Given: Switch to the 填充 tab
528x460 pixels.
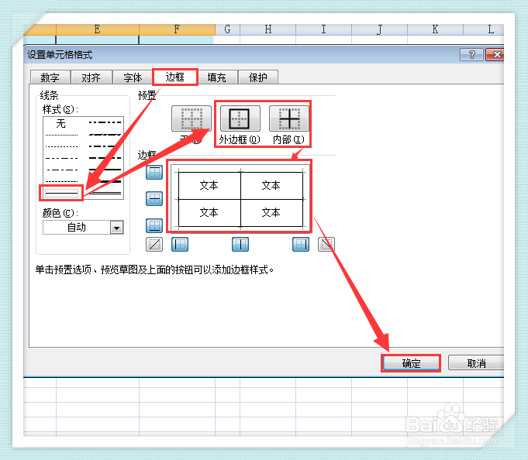Looking at the screenshot, I should (x=217, y=77).
